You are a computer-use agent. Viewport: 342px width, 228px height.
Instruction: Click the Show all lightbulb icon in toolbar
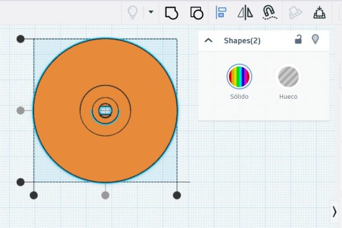tap(132, 12)
